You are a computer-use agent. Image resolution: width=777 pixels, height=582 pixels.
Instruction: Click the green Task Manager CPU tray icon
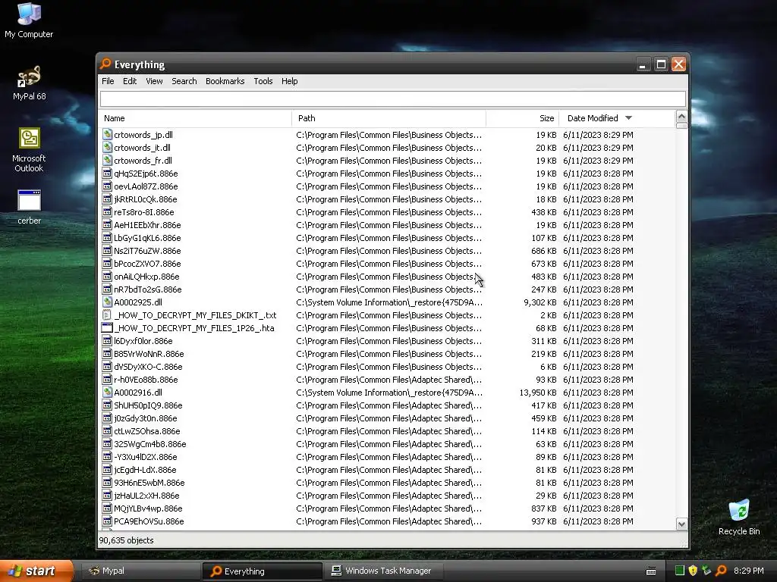(680, 570)
